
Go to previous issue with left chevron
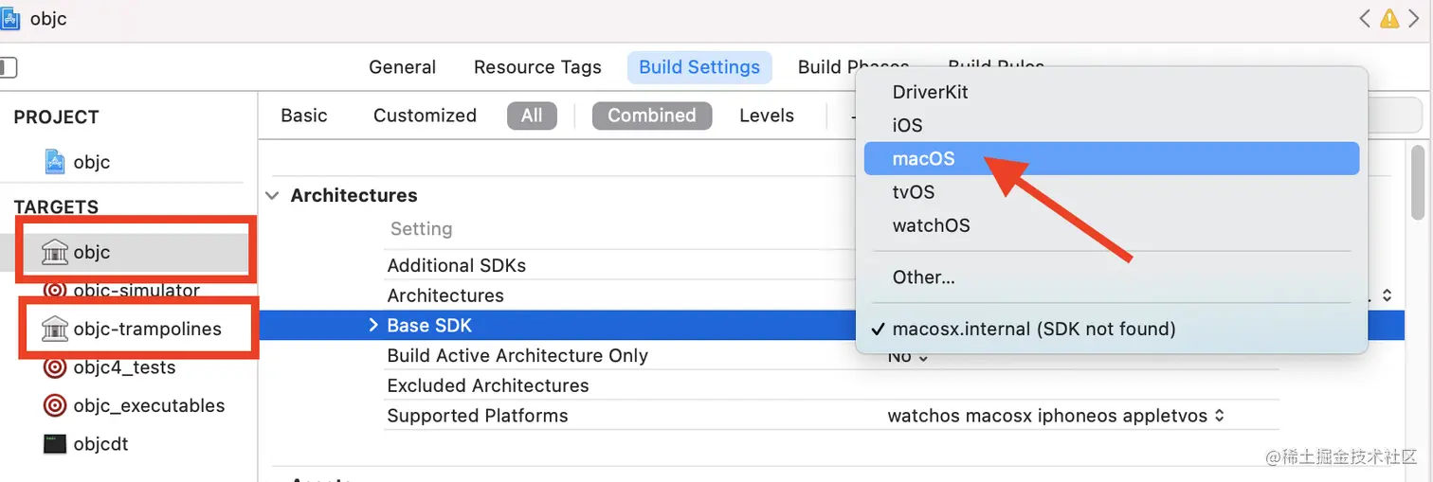[1365, 18]
